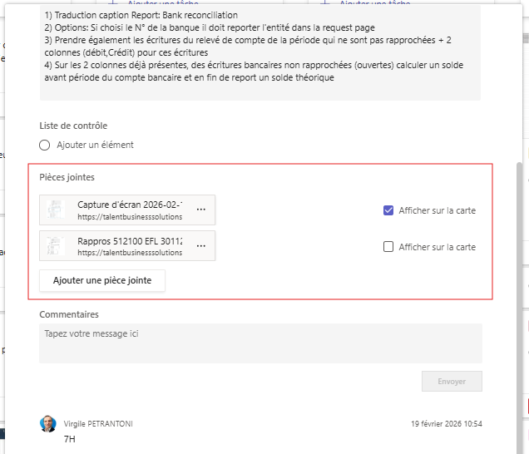The height and width of the screenshot is (454, 529).
Task: Click the Pièces jointes section heading
Action: (67, 177)
